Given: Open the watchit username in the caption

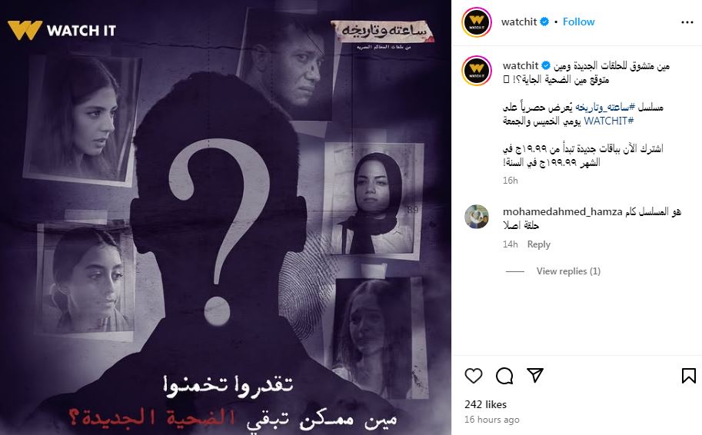Looking at the screenshot, I should tap(521, 65).
